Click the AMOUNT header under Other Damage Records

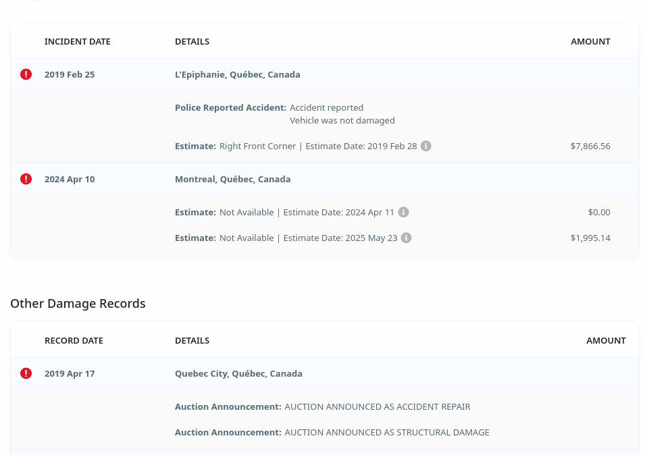tap(606, 340)
